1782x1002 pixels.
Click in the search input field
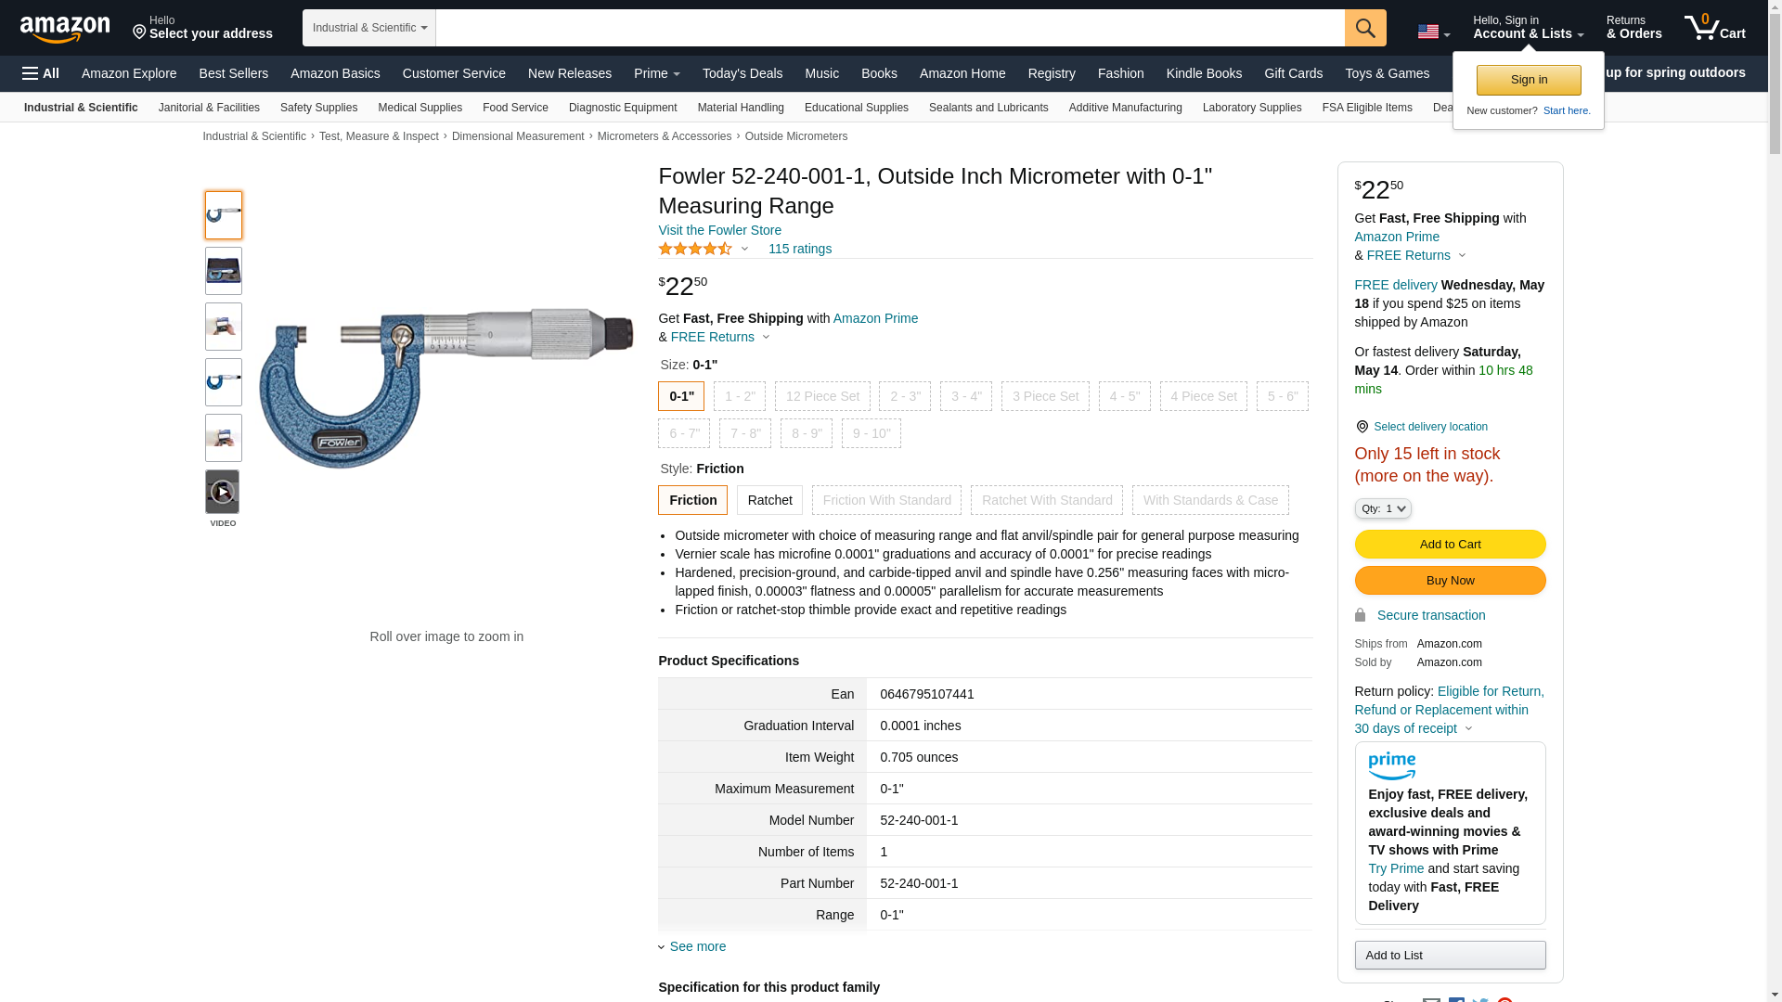pos(889,28)
